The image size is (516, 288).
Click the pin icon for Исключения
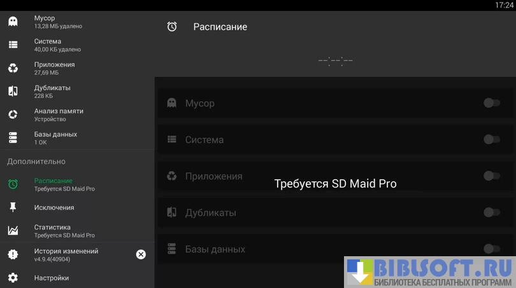coord(13,207)
